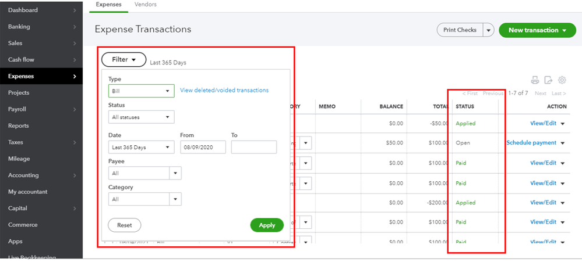The height and width of the screenshot is (262, 582).
Task: Click the Print Checks button
Action: coord(460,30)
